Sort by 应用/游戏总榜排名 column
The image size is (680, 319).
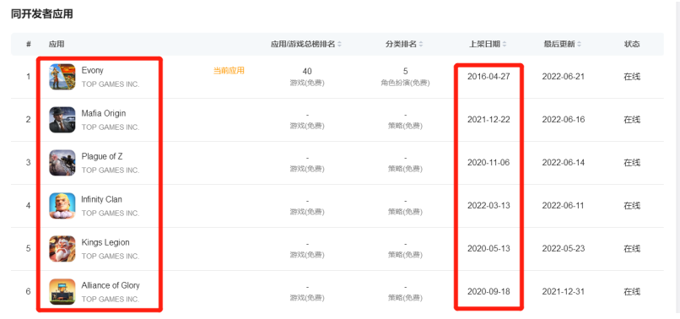(x=306, y=44)
